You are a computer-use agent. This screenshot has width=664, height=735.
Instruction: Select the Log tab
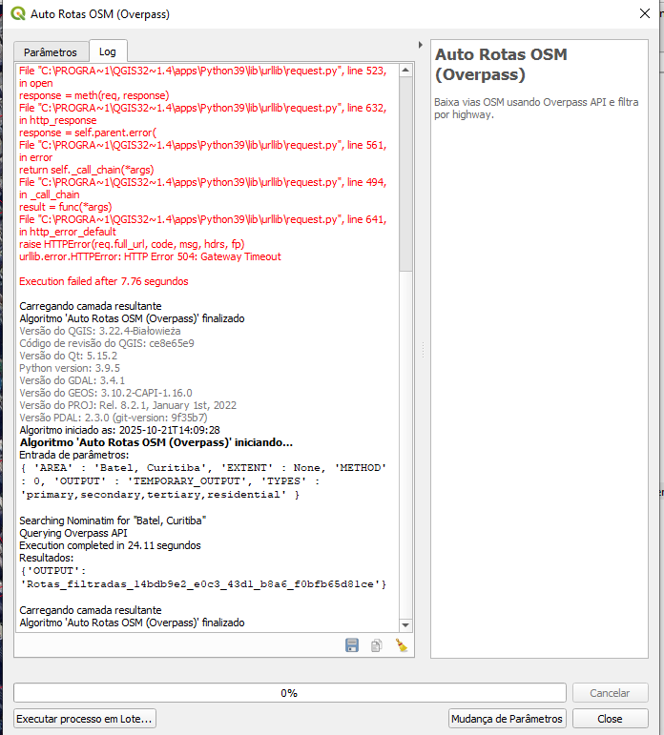tap(108, 51)
